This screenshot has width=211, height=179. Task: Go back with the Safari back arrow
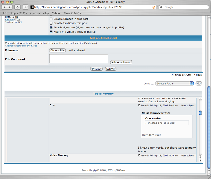click(x=4, y=7)
